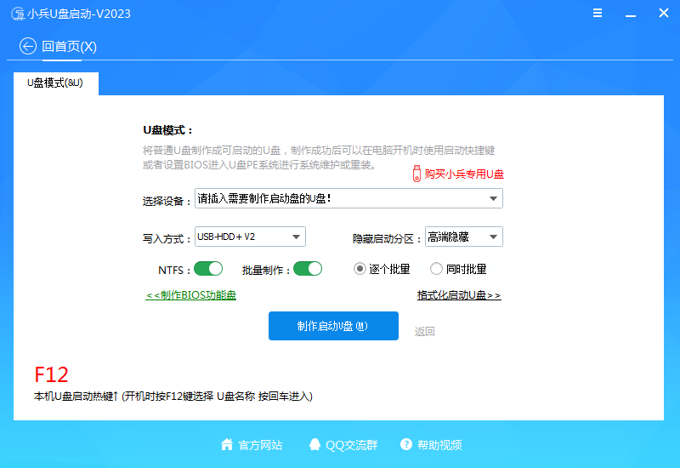This screenshot has width=680, height=468.
Task: Click the 小兵U盘启动-V2023 title text
Action: [79, 14]
